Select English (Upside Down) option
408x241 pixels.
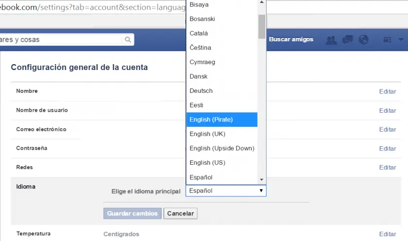coord(221,148)
